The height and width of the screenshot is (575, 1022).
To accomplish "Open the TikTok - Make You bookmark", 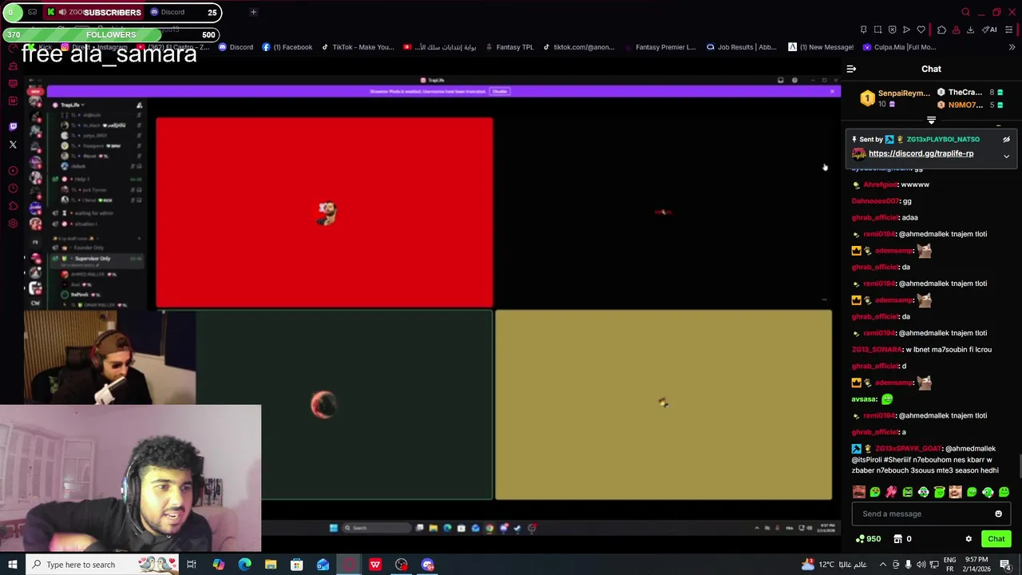I will [358, 47].
